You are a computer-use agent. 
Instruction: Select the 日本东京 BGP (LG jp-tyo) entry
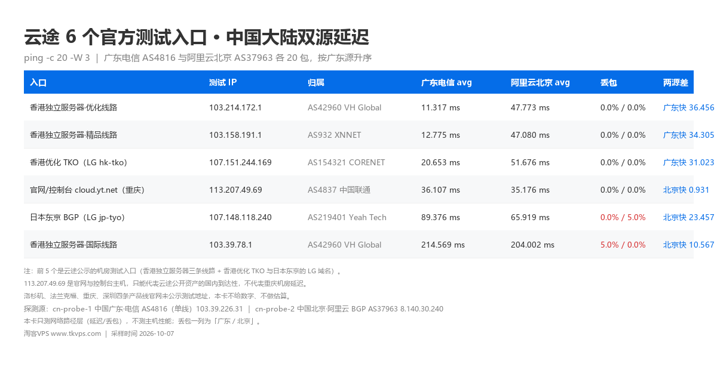[x=78, y=218]
